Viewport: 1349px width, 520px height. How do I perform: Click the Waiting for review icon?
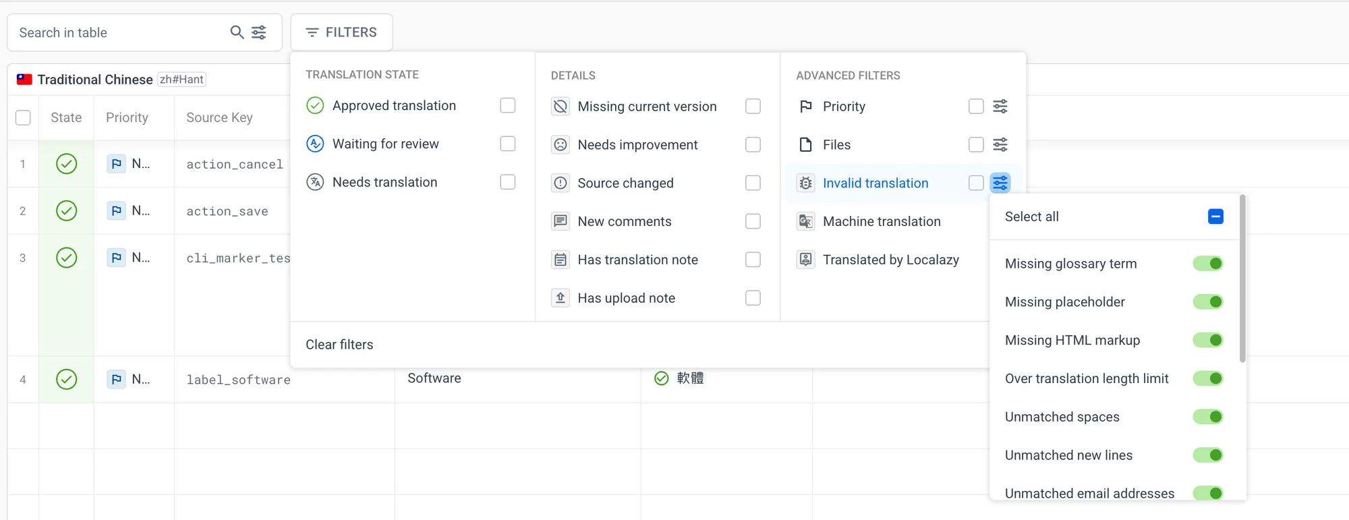tap(315, 144)
